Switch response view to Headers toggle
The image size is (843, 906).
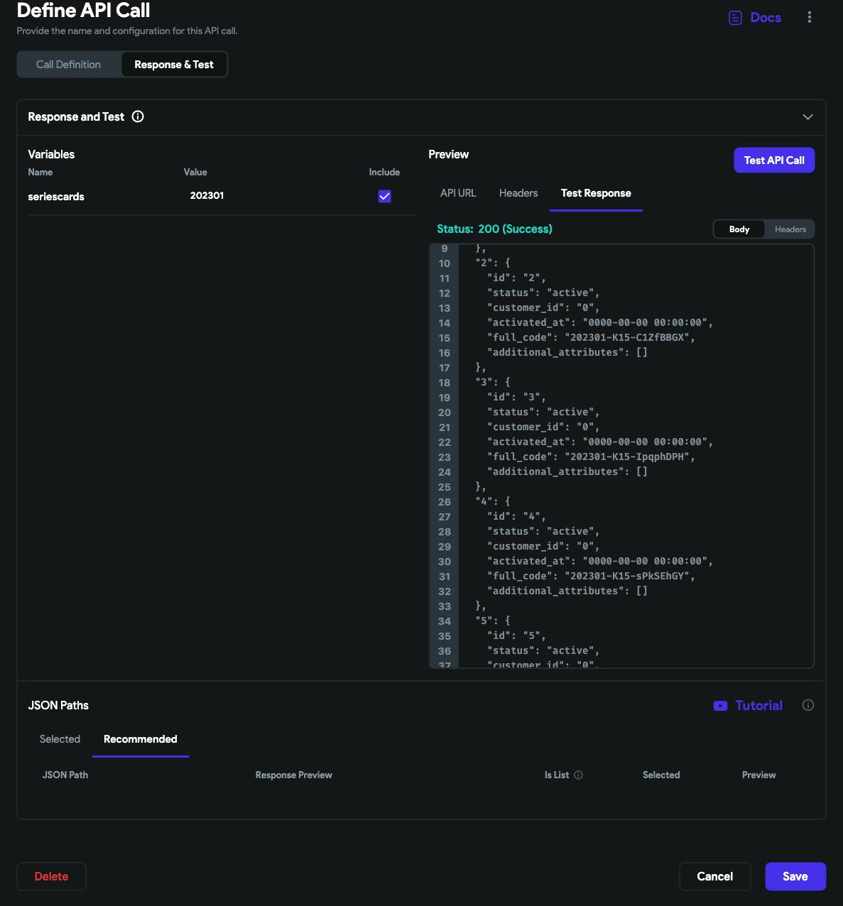[x=790, y=229]
